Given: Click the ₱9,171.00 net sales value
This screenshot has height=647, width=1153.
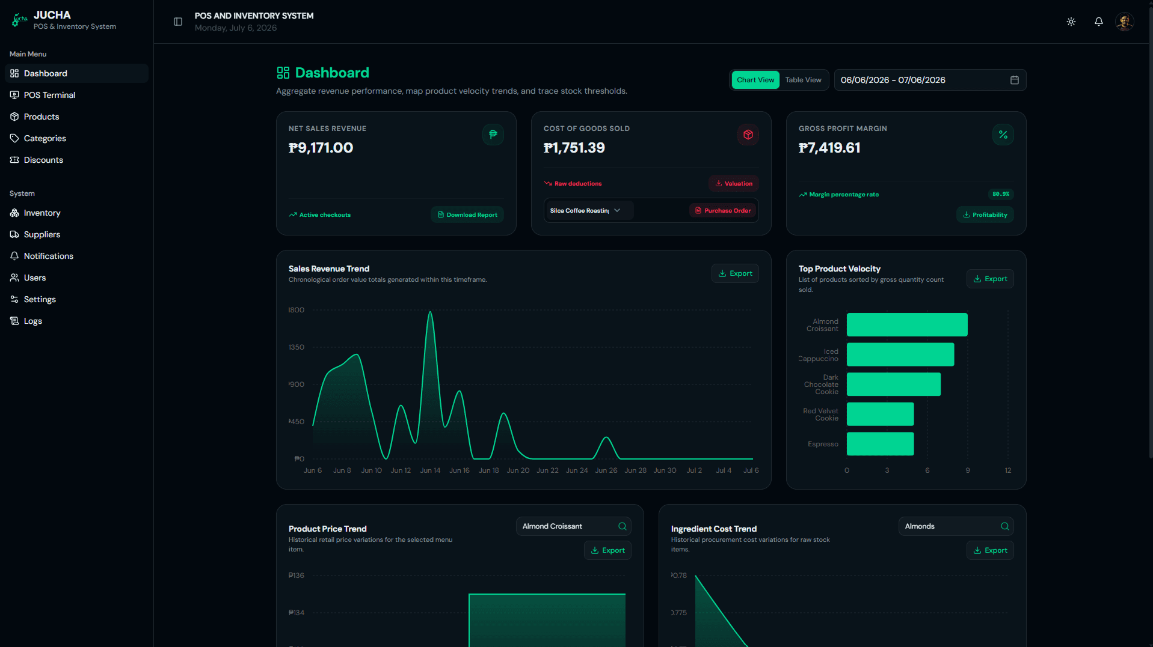Looking at the screenshot, I should 321,148.
